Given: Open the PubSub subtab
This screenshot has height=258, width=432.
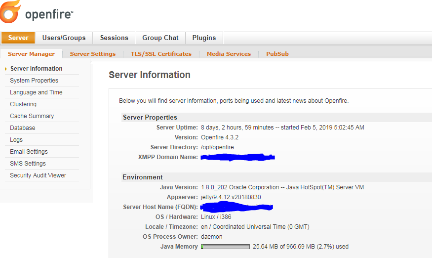Looking at the screenshot, I should pyautogui.click(x=277, y=54).
